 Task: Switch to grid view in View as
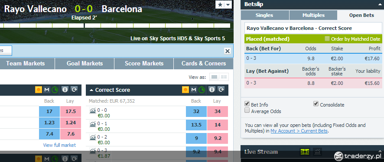pyautogui.click(x=224, y=77)
